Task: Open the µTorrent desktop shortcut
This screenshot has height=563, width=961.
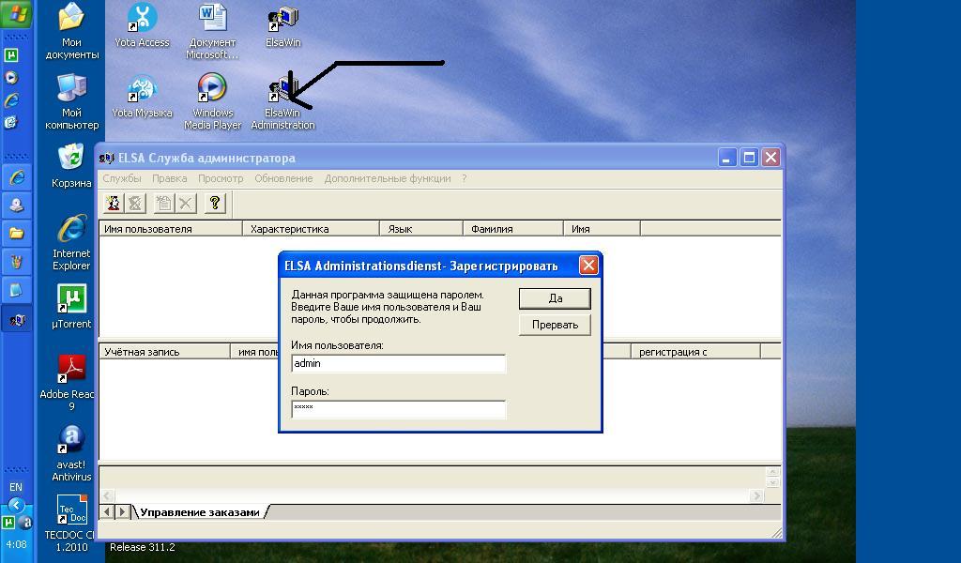Action: (x=71, y=300)
